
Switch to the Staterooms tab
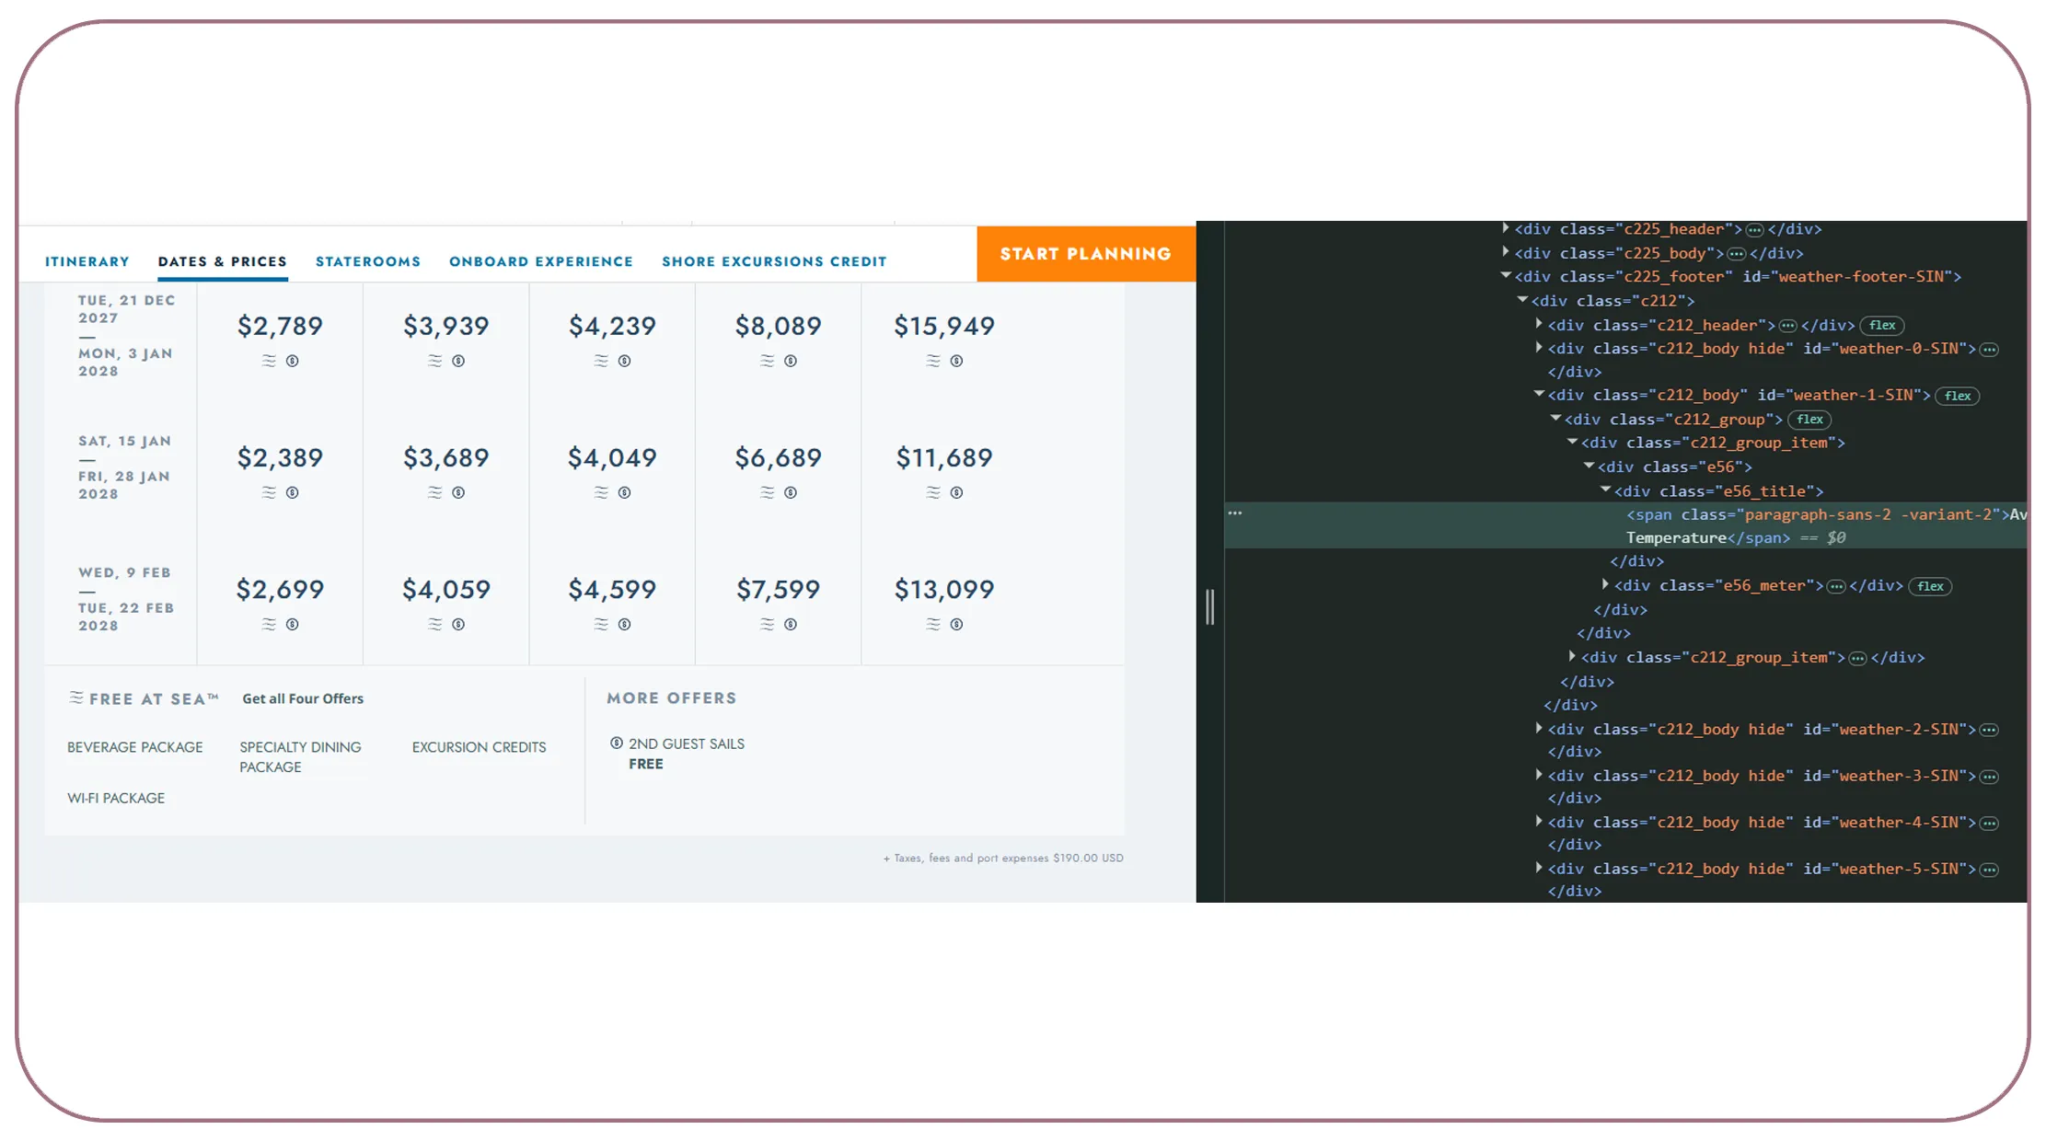[368, 261]
